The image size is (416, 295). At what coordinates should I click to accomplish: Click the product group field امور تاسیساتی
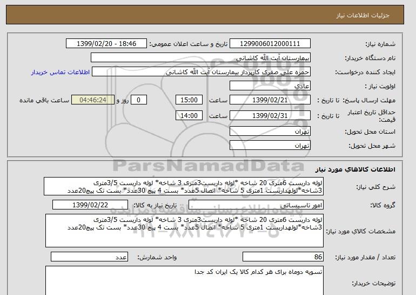point(256,205)
